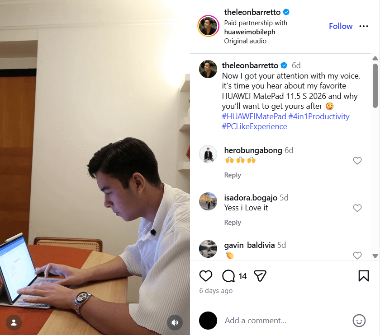The width and height of the screenshot is (380, 335).
Task: Open more options three-dot menu
Action: pyautogui.click(x=364, y=26)
